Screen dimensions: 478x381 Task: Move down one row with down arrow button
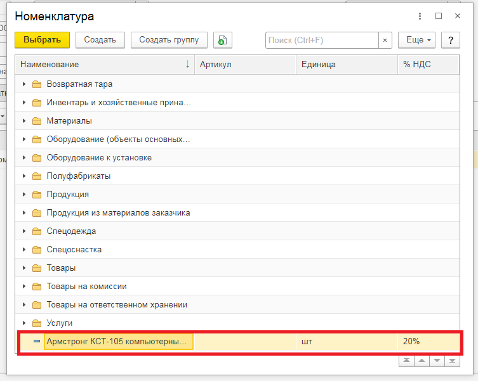[x=437, y=361]
